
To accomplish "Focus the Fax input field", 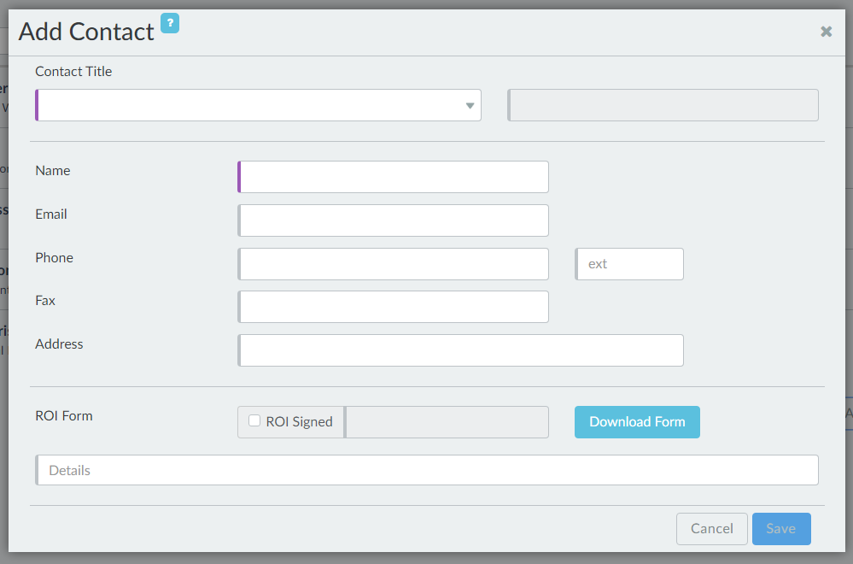I will (394, 307).
